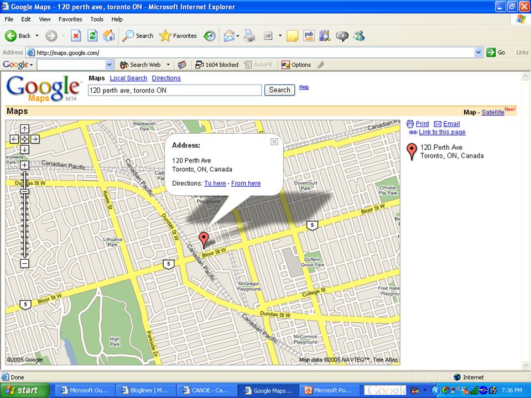Open the Discuss speech bubble icon
This screenshot has height=398, width=531.
point(342,35)
